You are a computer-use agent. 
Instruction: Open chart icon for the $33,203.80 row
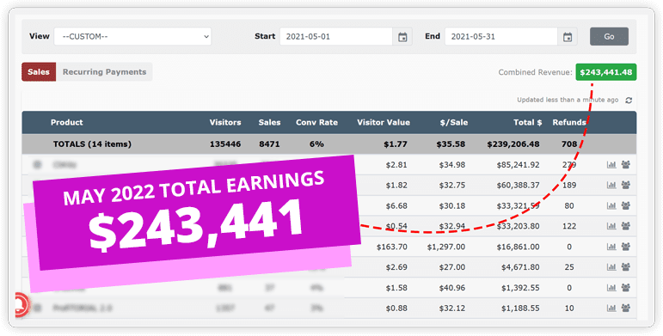(x=611, y=226)
